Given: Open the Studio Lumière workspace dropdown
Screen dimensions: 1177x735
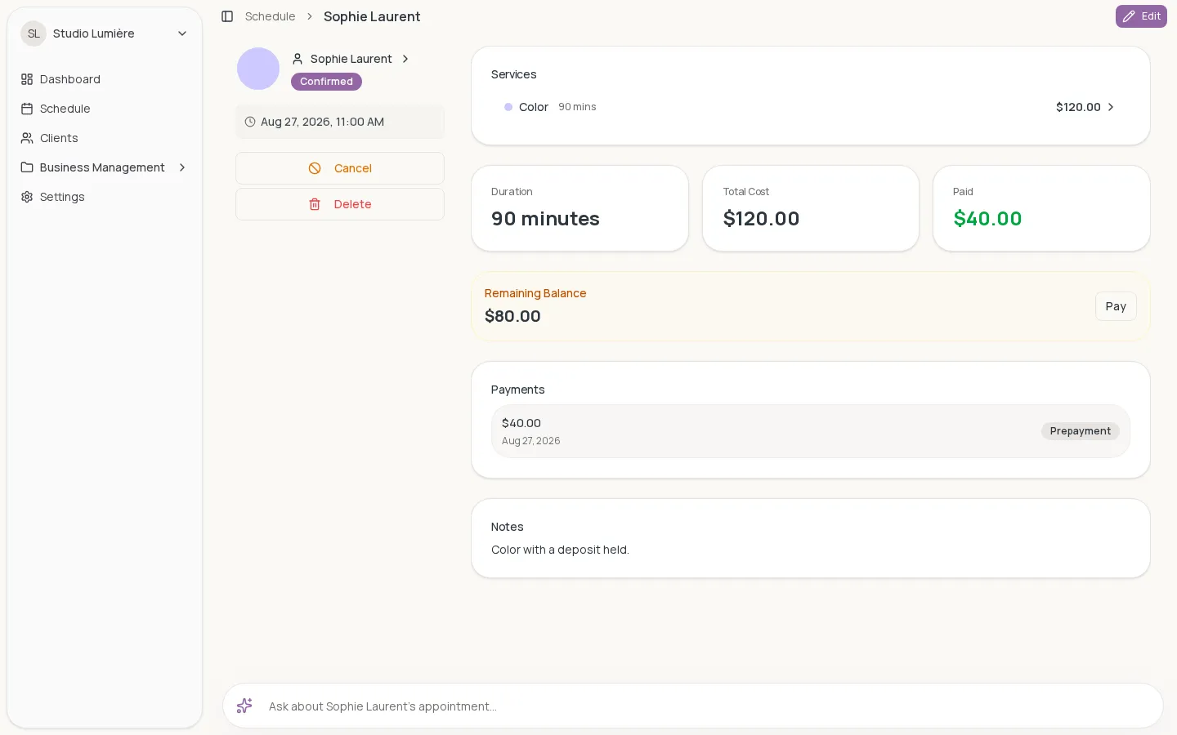Looking at the screenshot, I should (x=105, y=33).
